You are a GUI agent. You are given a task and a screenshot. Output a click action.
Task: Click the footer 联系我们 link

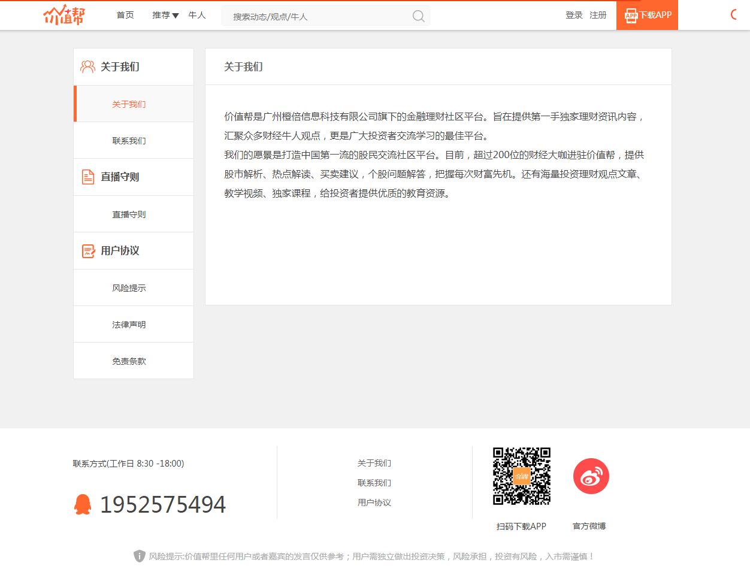pyautogui.click(x=374, y=483)
